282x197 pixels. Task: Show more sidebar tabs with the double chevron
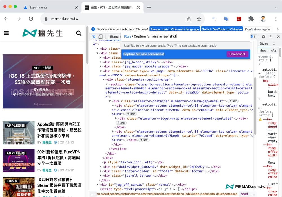(x=274, y=43)
